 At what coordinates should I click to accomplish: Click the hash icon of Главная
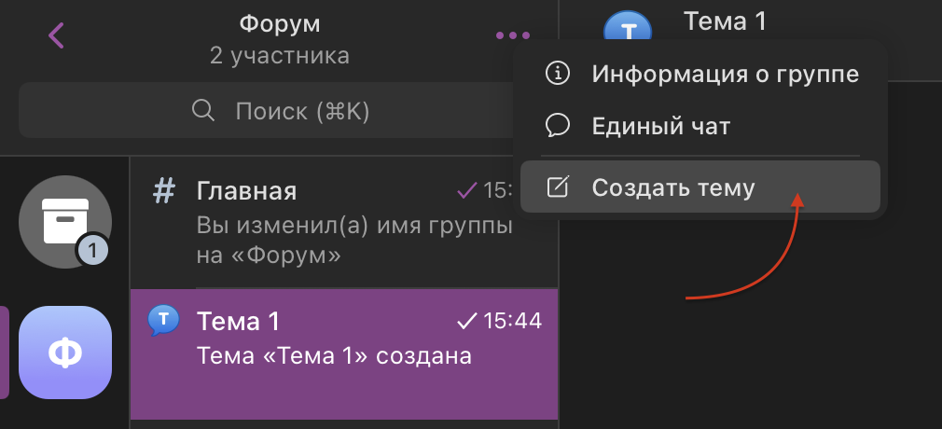[164, 191]
